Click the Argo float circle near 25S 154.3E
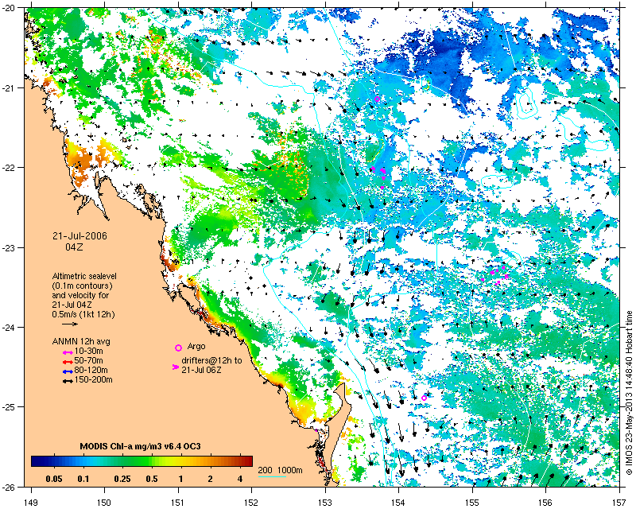 coord(425,398)
